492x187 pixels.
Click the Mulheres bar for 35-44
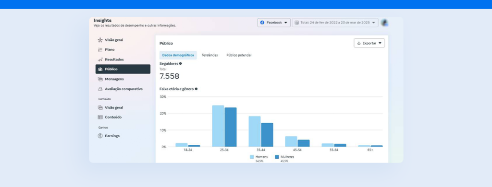click(x=267, y=135)
